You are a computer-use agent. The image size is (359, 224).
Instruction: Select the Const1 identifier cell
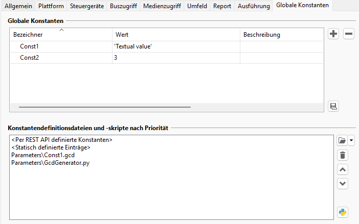[61, 46]
